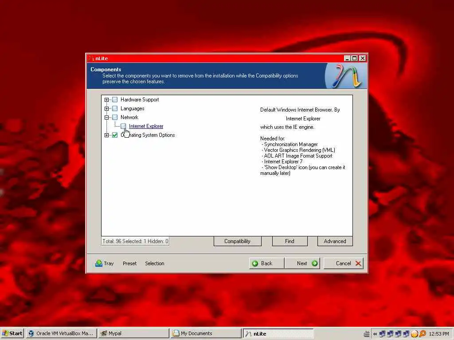
Task: Click the green Next arrow icon
Action: (x=315, y=263)
